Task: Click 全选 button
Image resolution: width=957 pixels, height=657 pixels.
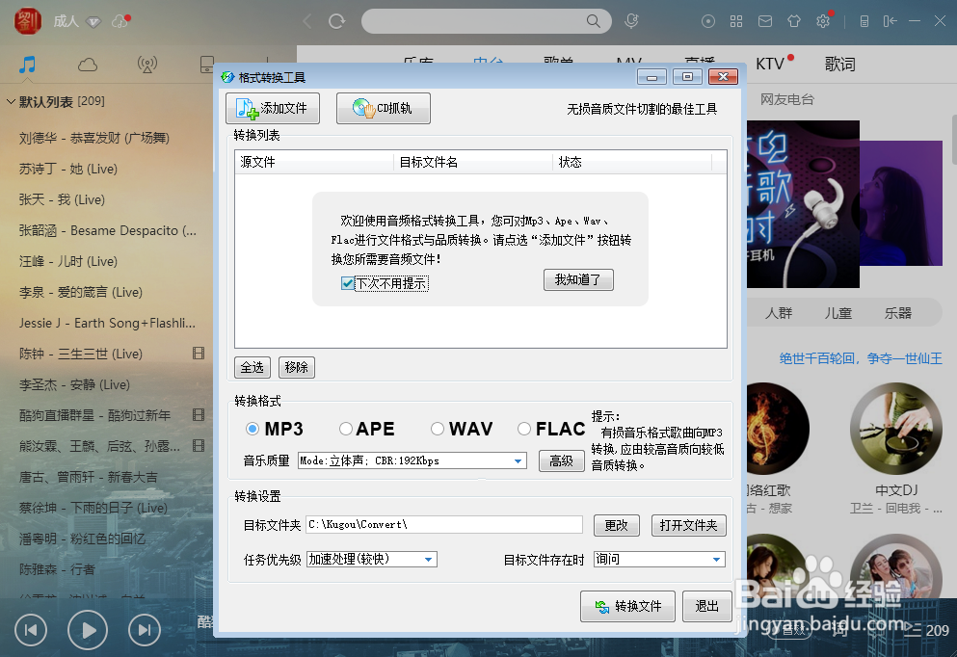Action: tap(253, 367)
